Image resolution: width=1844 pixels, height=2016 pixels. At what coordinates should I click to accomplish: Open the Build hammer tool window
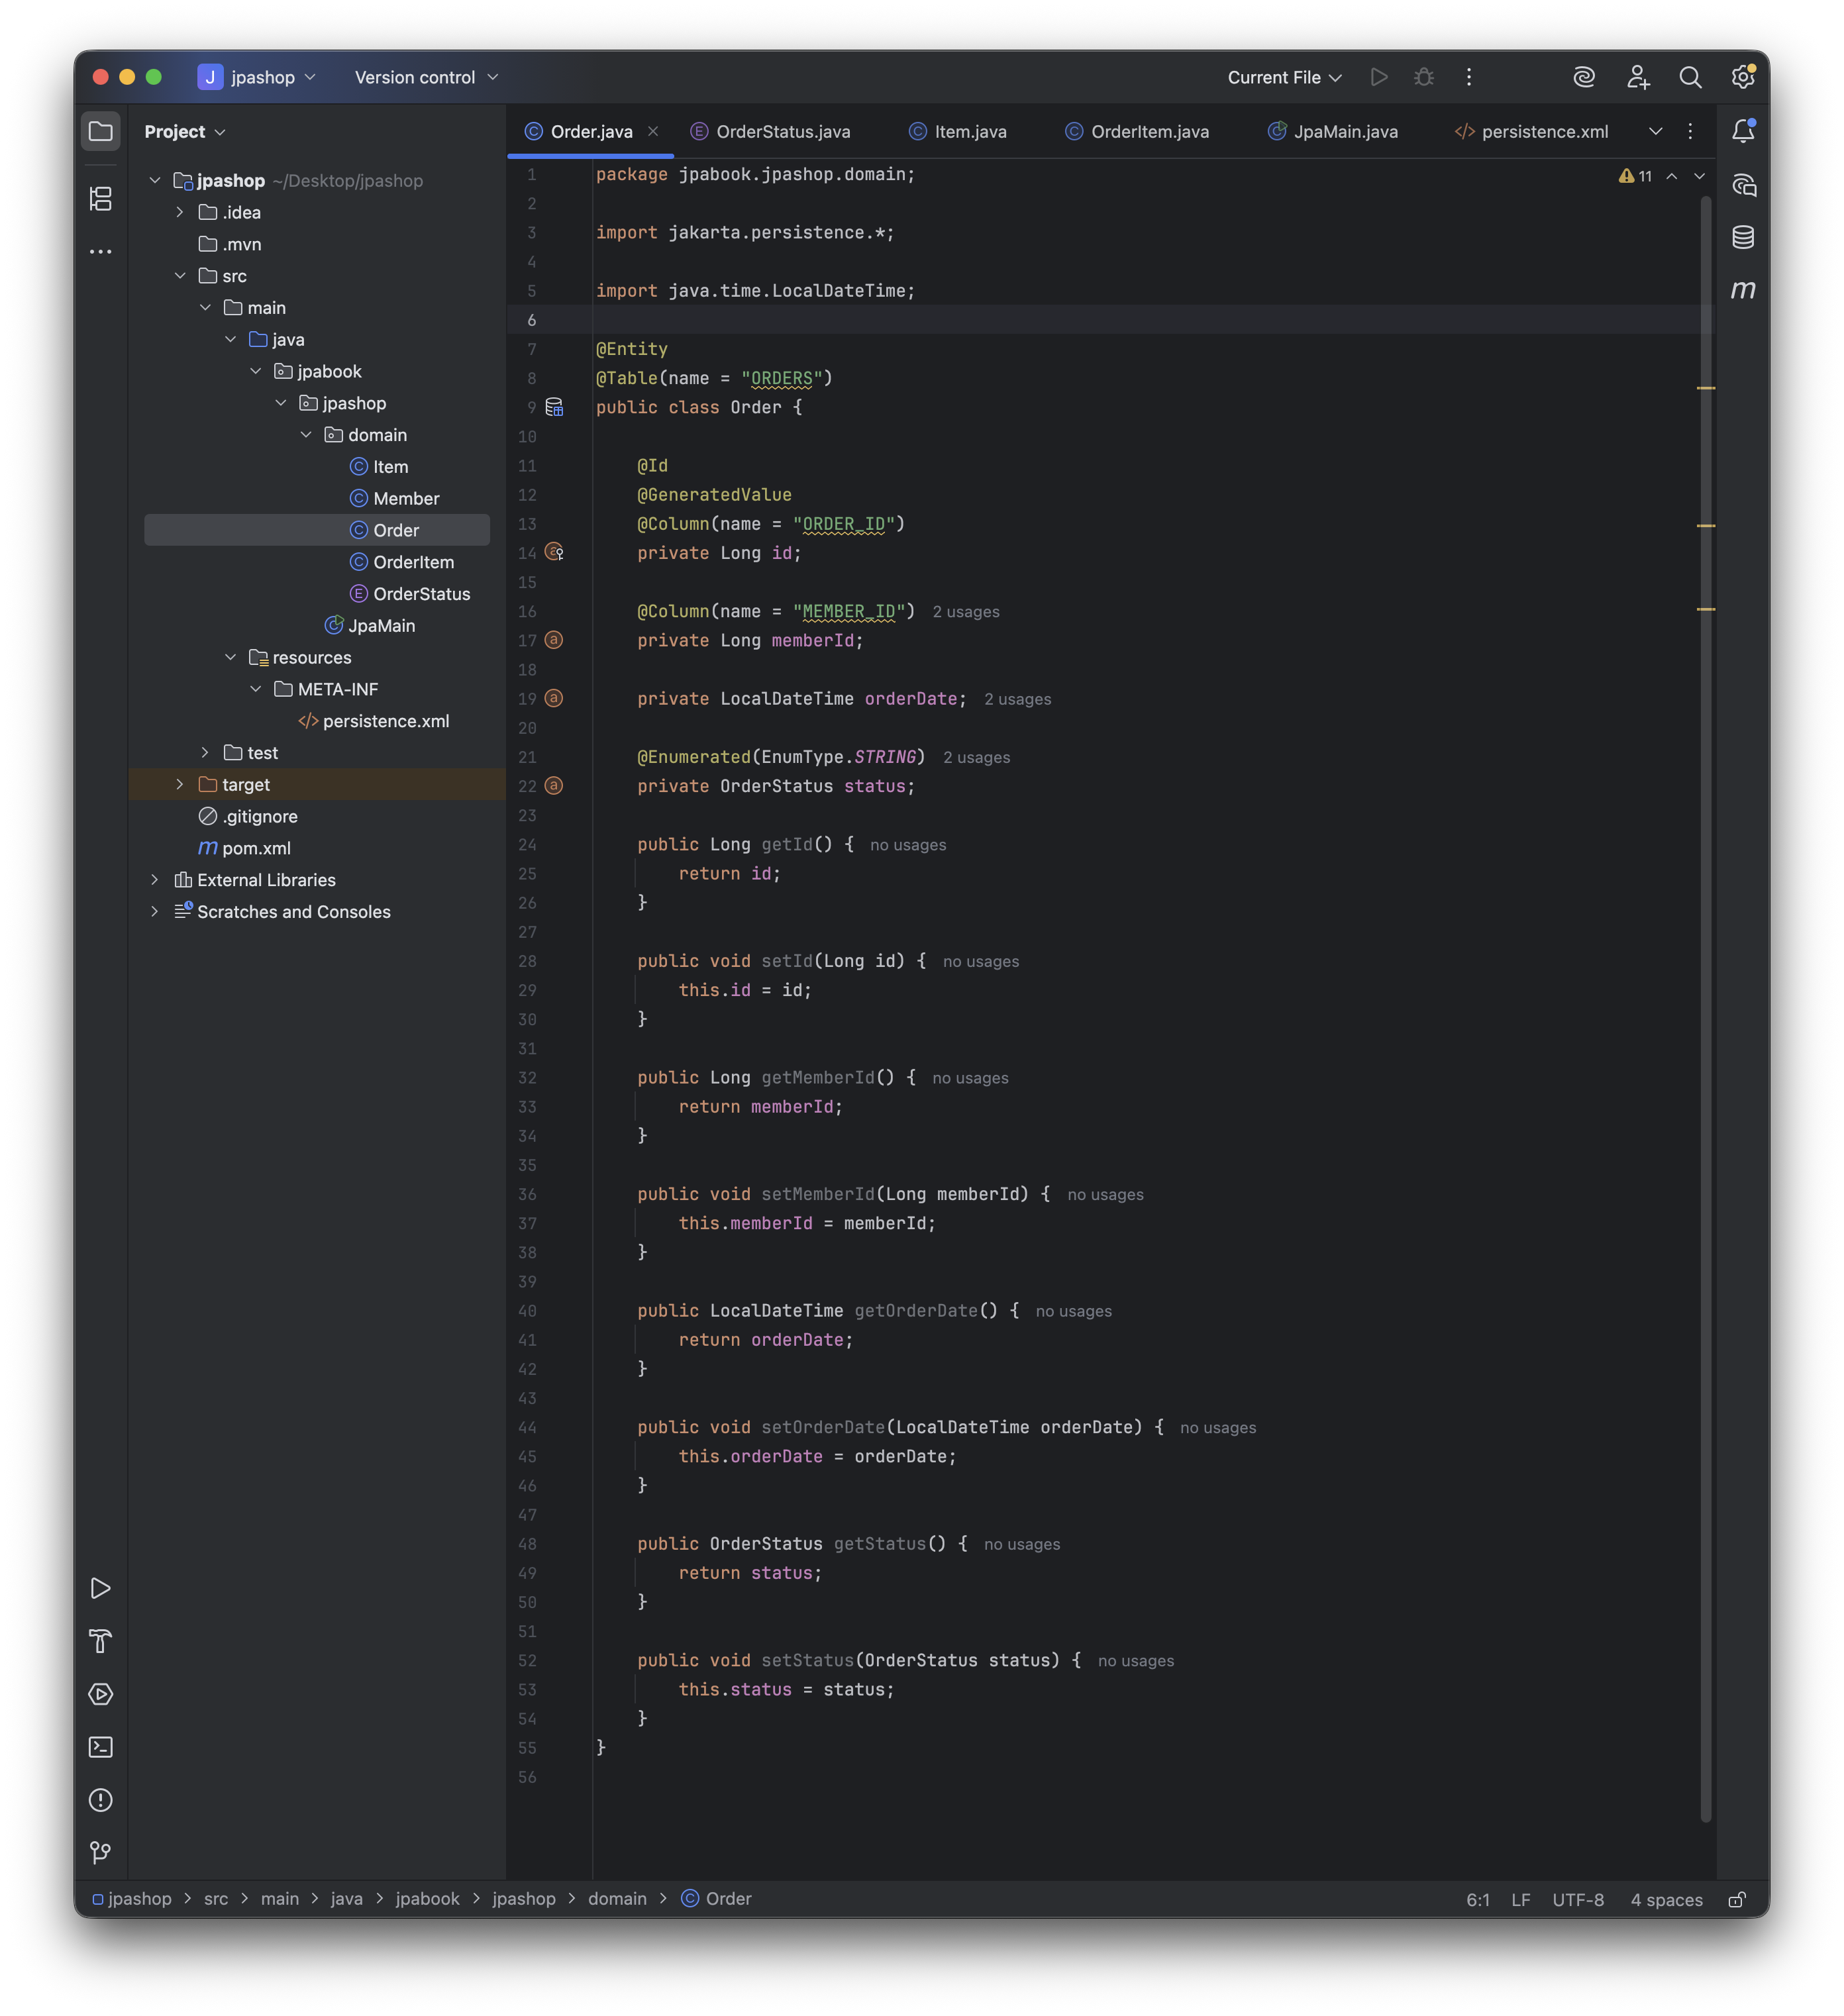click(101, 1641)
